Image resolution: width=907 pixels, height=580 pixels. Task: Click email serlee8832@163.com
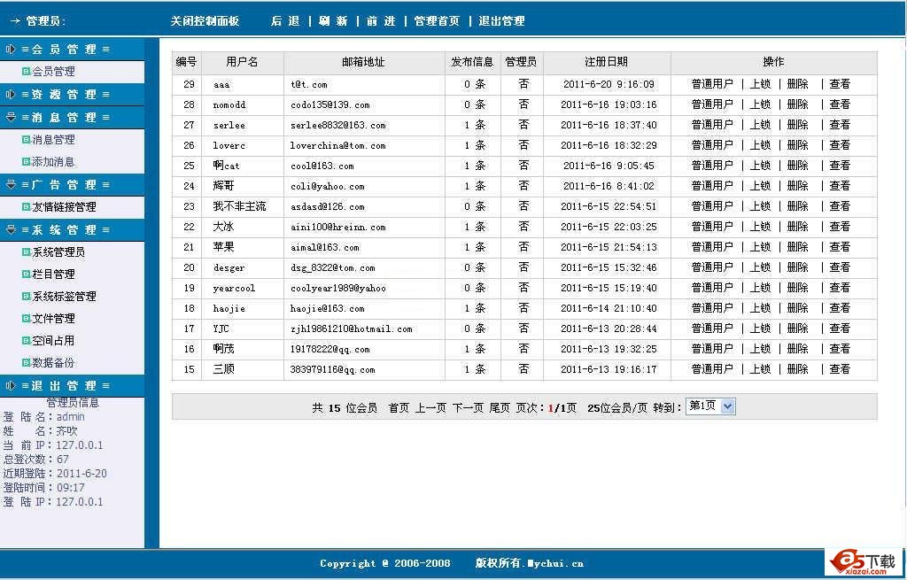(337, 126)
